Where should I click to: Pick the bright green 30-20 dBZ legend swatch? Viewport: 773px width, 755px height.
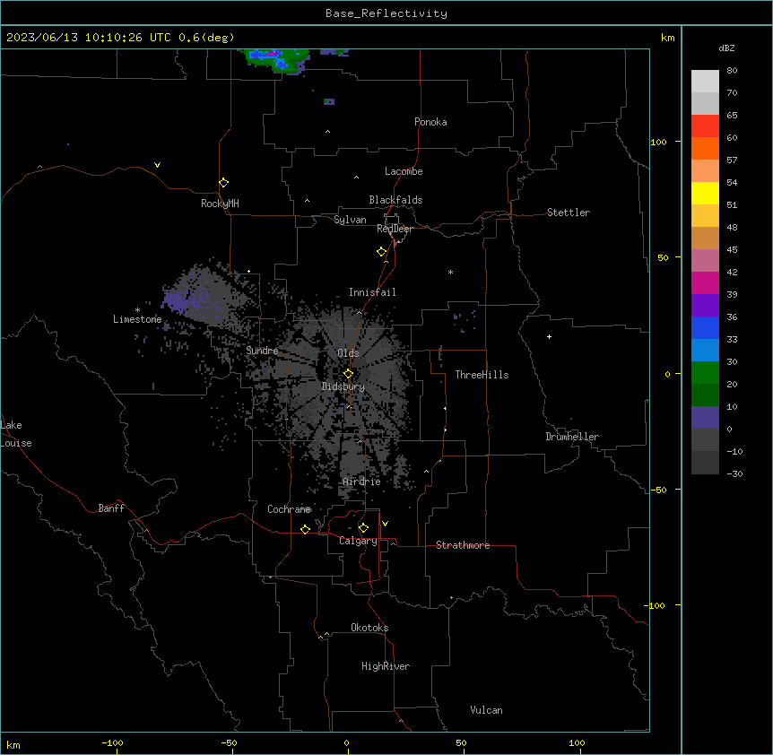(705, 373)
